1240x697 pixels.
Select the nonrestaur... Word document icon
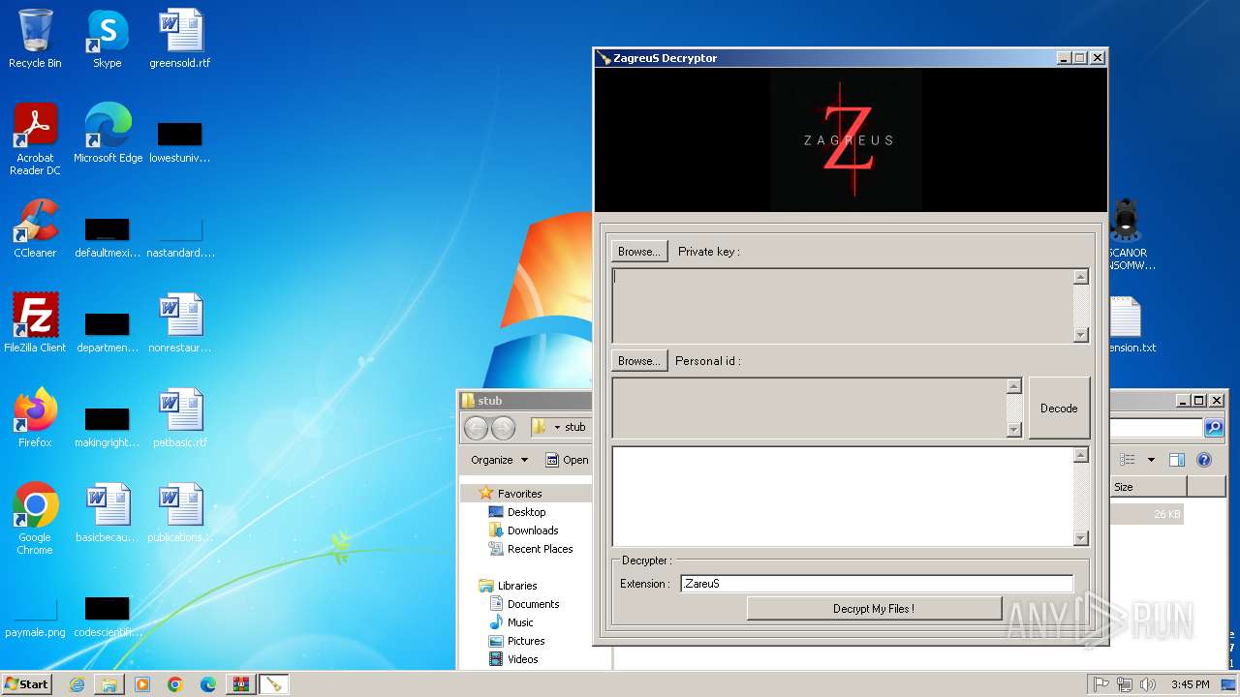[180, 323]
